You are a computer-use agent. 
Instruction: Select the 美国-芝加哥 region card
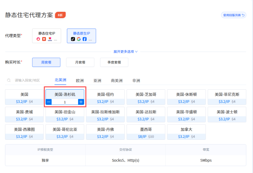[146, 97]
